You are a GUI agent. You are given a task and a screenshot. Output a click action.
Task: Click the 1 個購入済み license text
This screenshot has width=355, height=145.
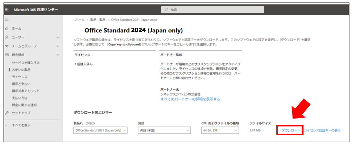point(83,64)
